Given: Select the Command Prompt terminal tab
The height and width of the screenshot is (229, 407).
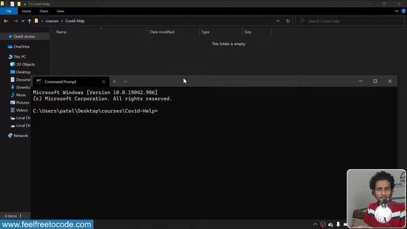Looking at the screenshot, I should [71, 81].
